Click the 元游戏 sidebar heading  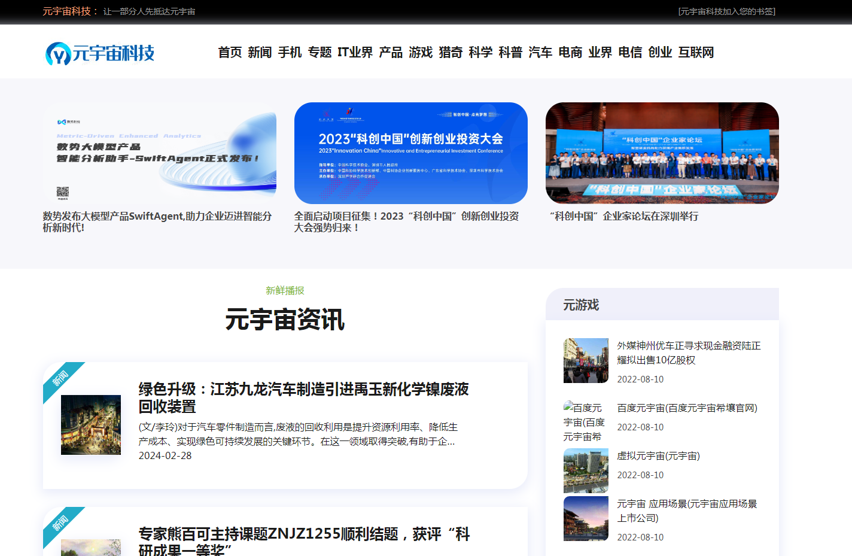click(581, 305)
